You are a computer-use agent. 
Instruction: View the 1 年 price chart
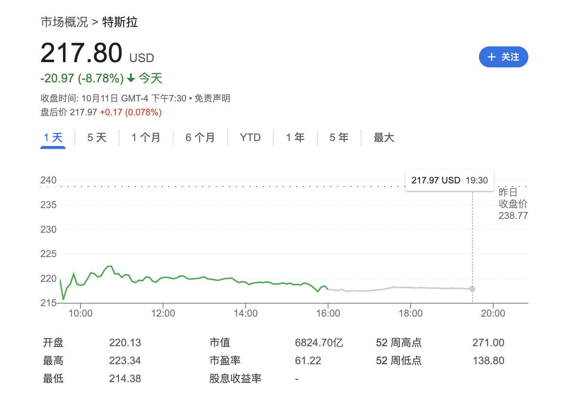(x=295, y=138)
